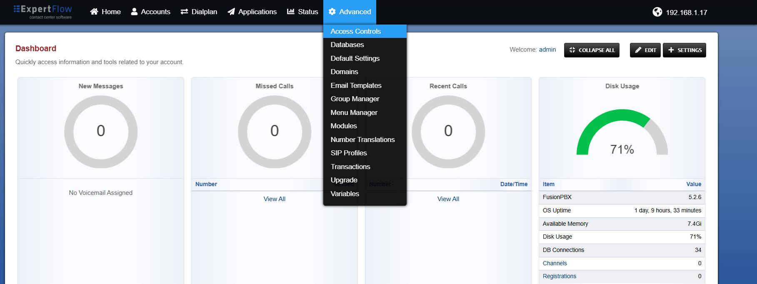
Task: Click the New Messages counter circle
Action: [x=101, y=132]
